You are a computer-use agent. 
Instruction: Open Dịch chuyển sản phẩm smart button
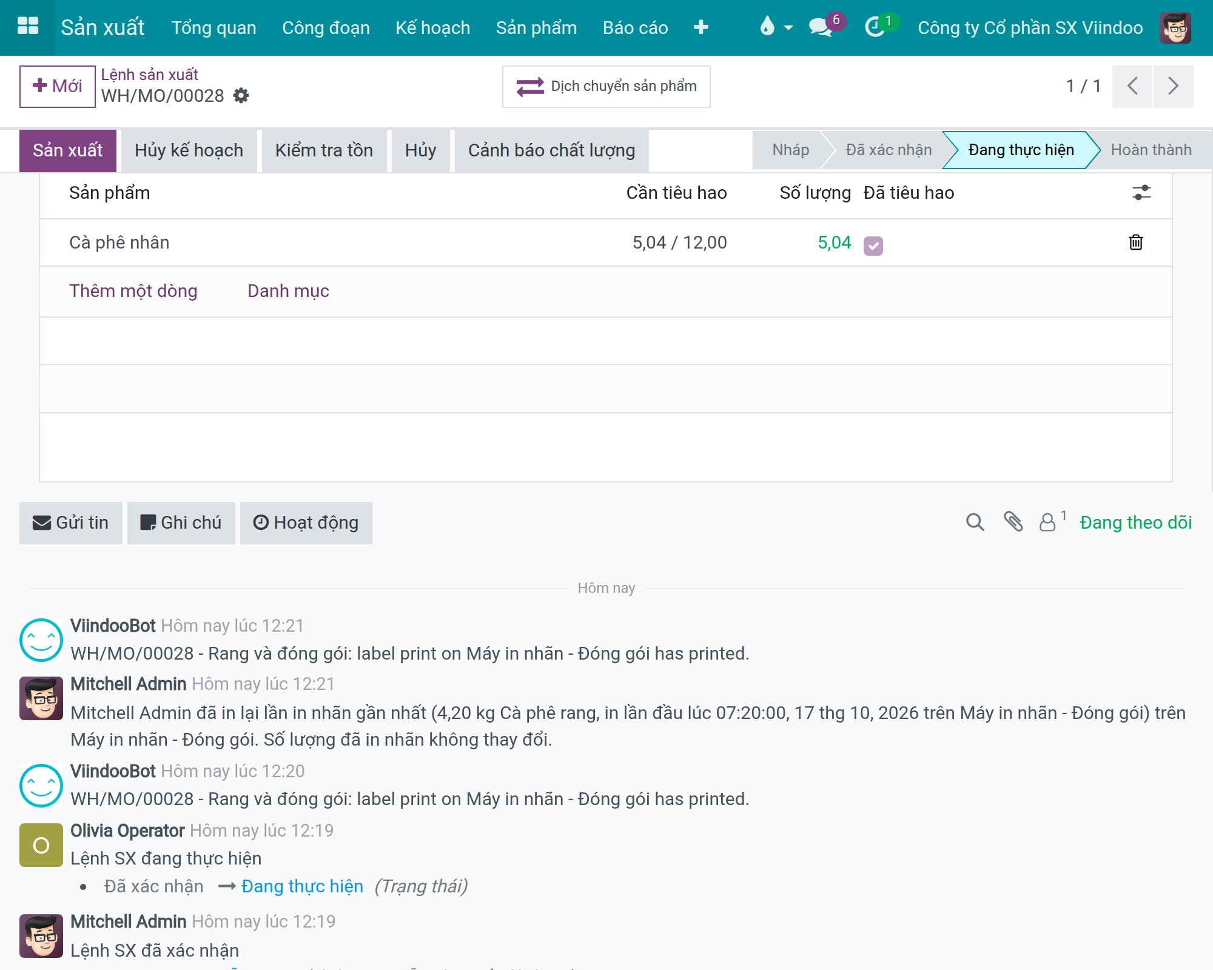pyautogui.click(x=606, y=86)
